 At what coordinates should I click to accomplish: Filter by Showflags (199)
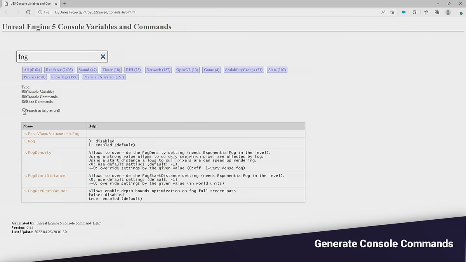coord(64,77)
